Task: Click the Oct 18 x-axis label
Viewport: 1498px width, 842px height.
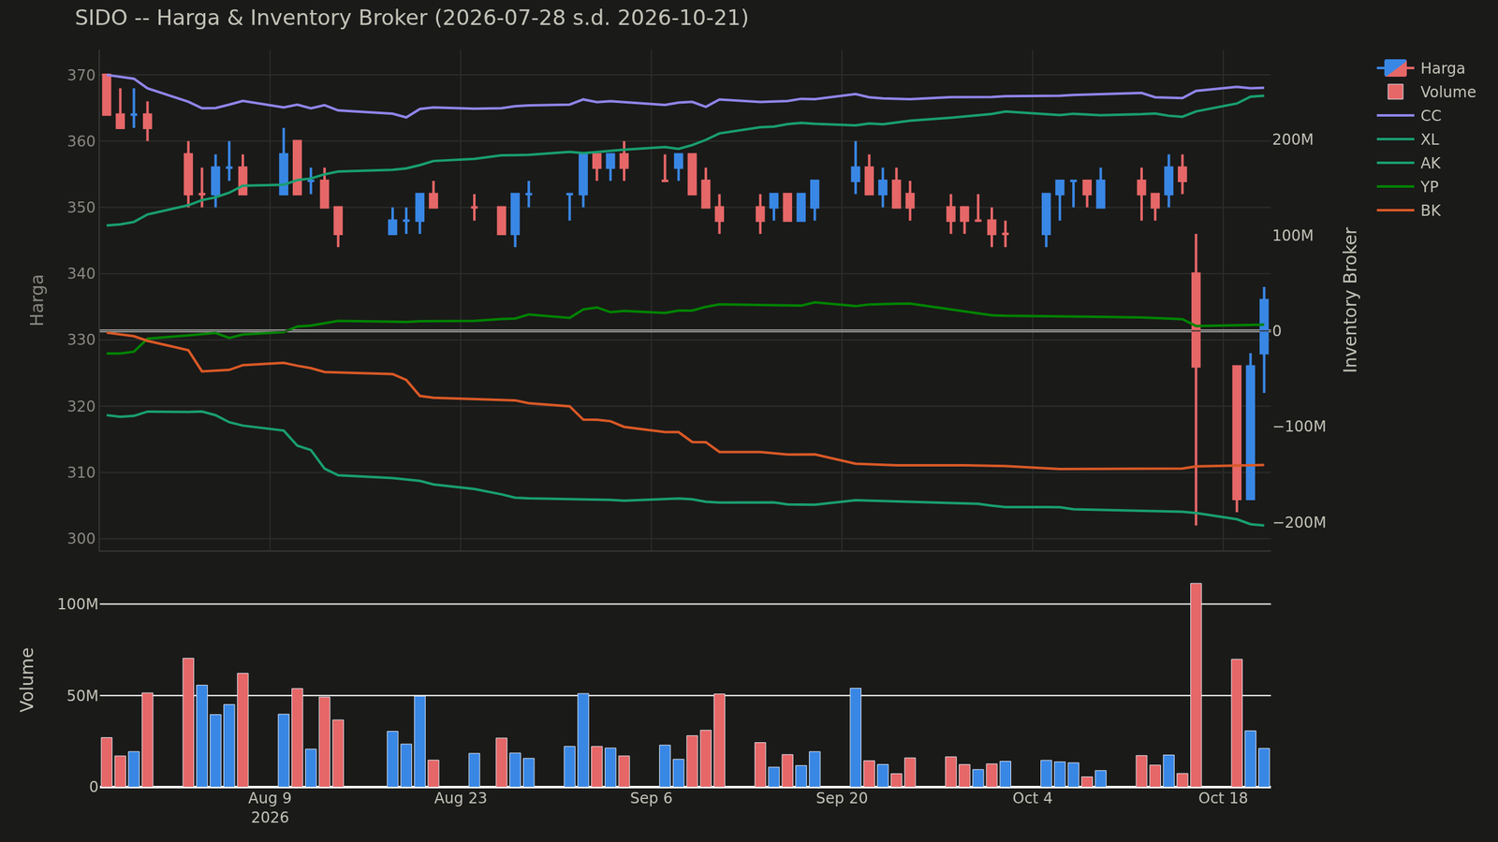Action: point(1224,798)
